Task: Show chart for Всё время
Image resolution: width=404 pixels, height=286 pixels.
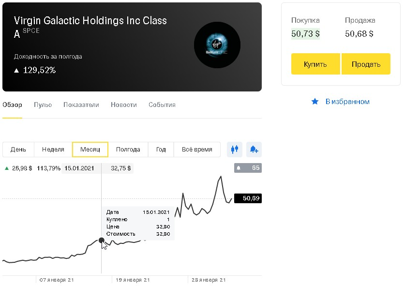Action: (197, 150)
